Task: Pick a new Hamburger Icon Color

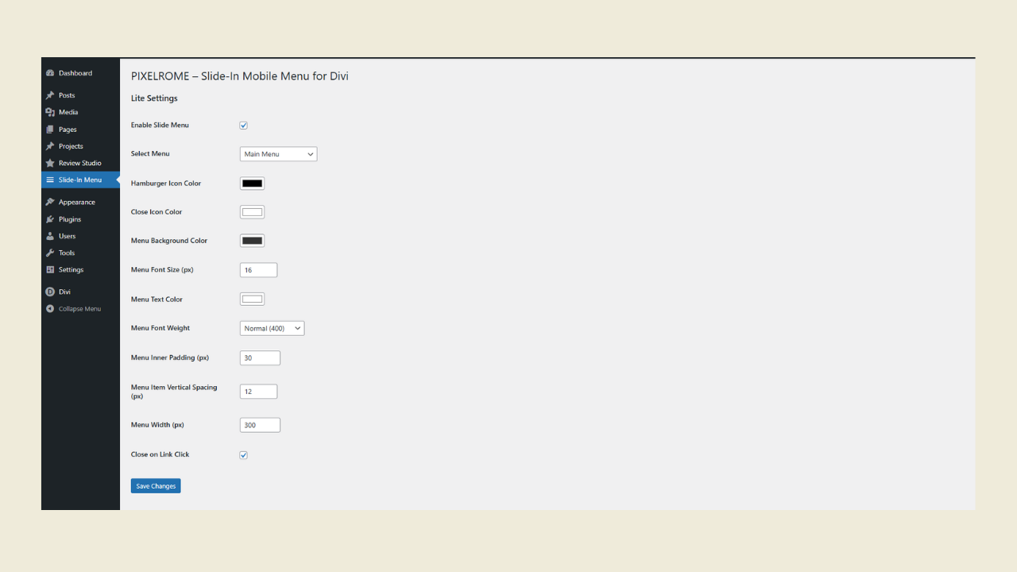Action: (x=252, y=183)
